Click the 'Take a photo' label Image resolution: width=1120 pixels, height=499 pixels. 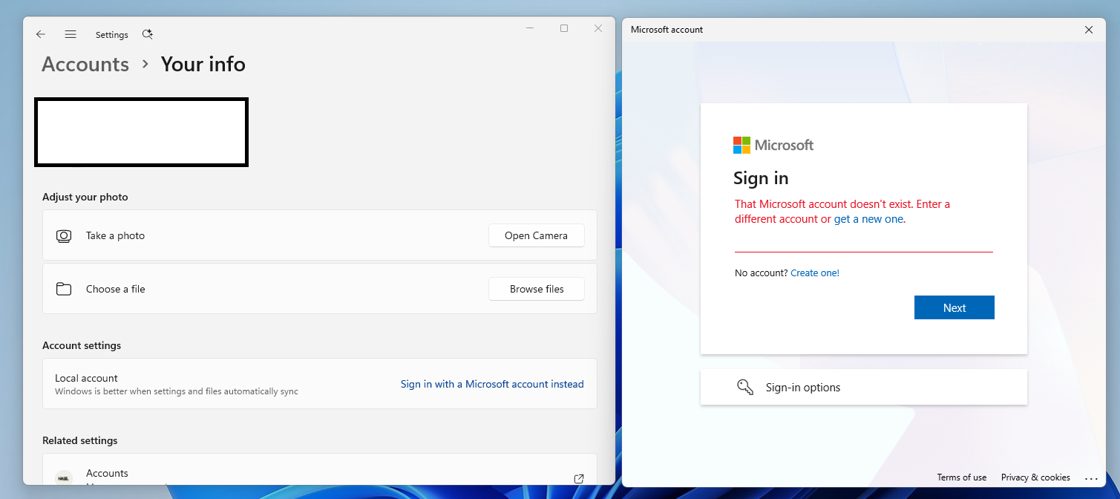click(115, 235)
